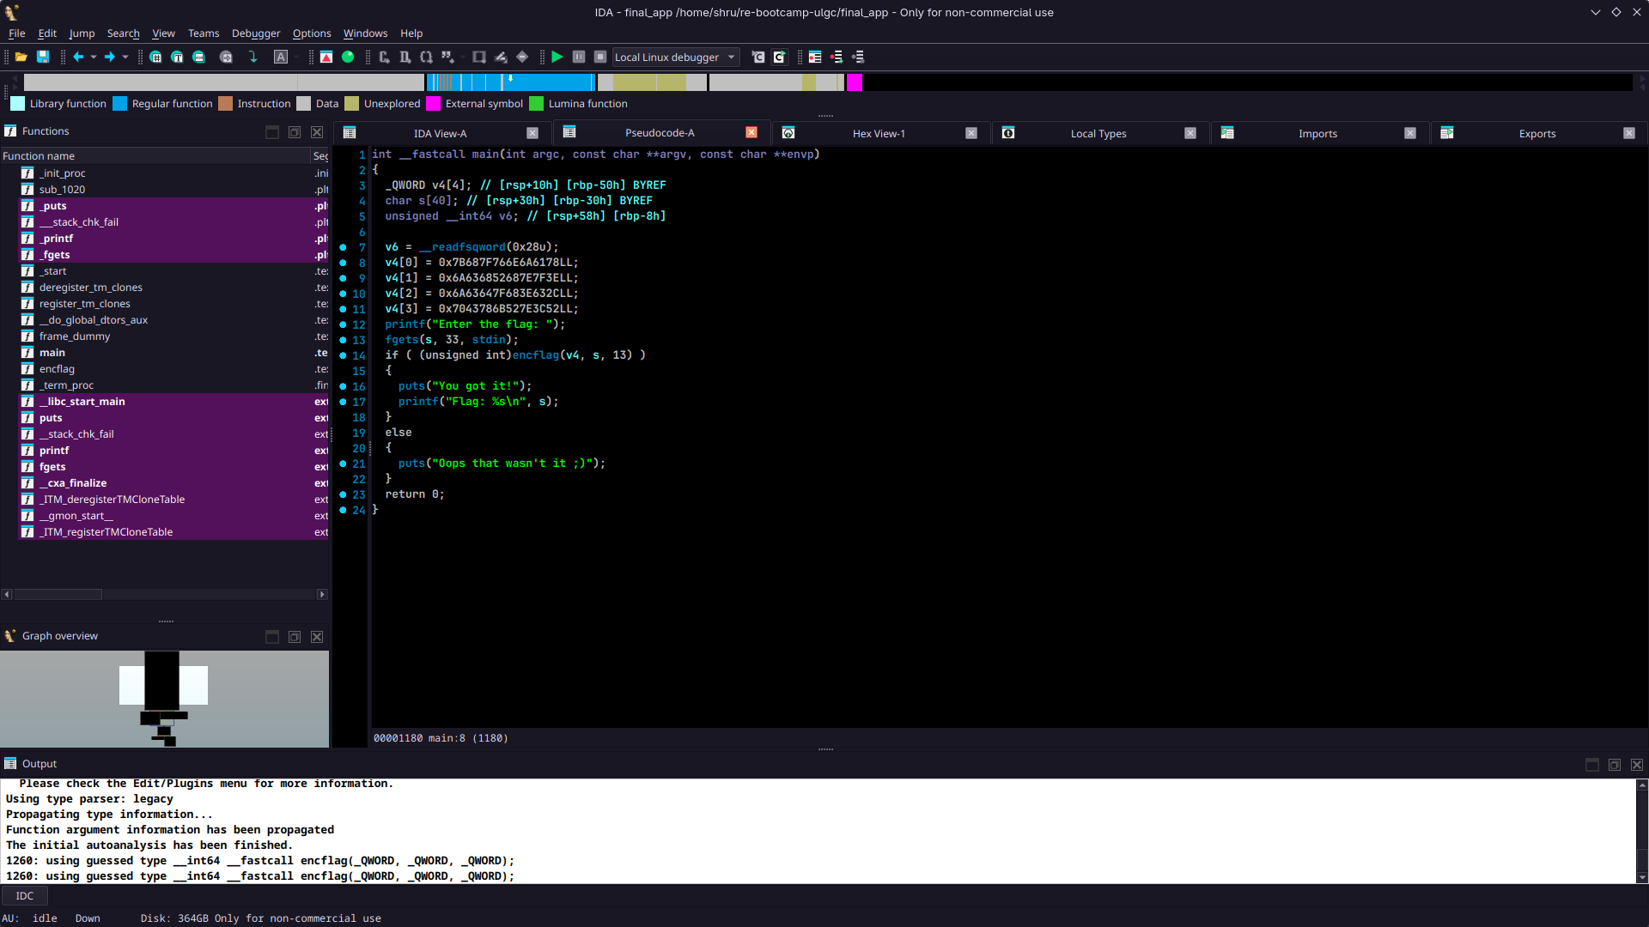This screenshot has width=1649, height=927.
Task: Save the database with the floppy icon
Action: (43, 57)
